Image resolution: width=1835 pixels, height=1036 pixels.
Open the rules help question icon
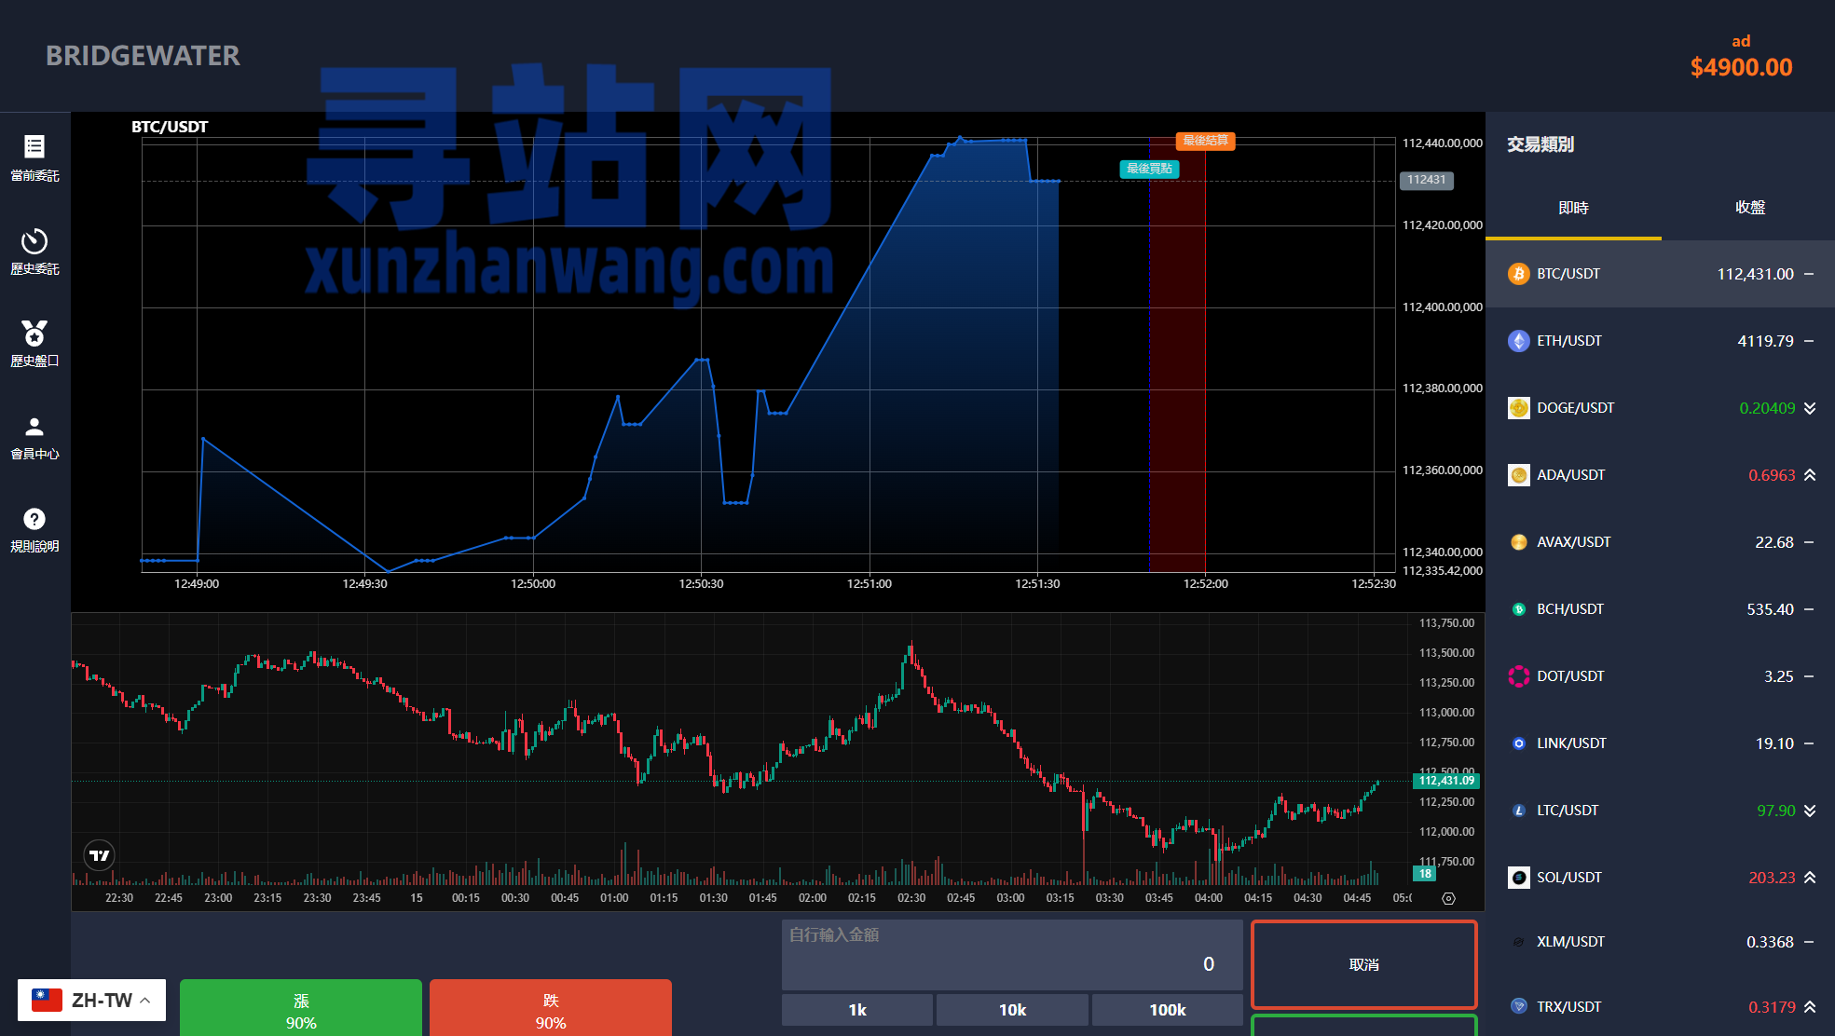34,519
